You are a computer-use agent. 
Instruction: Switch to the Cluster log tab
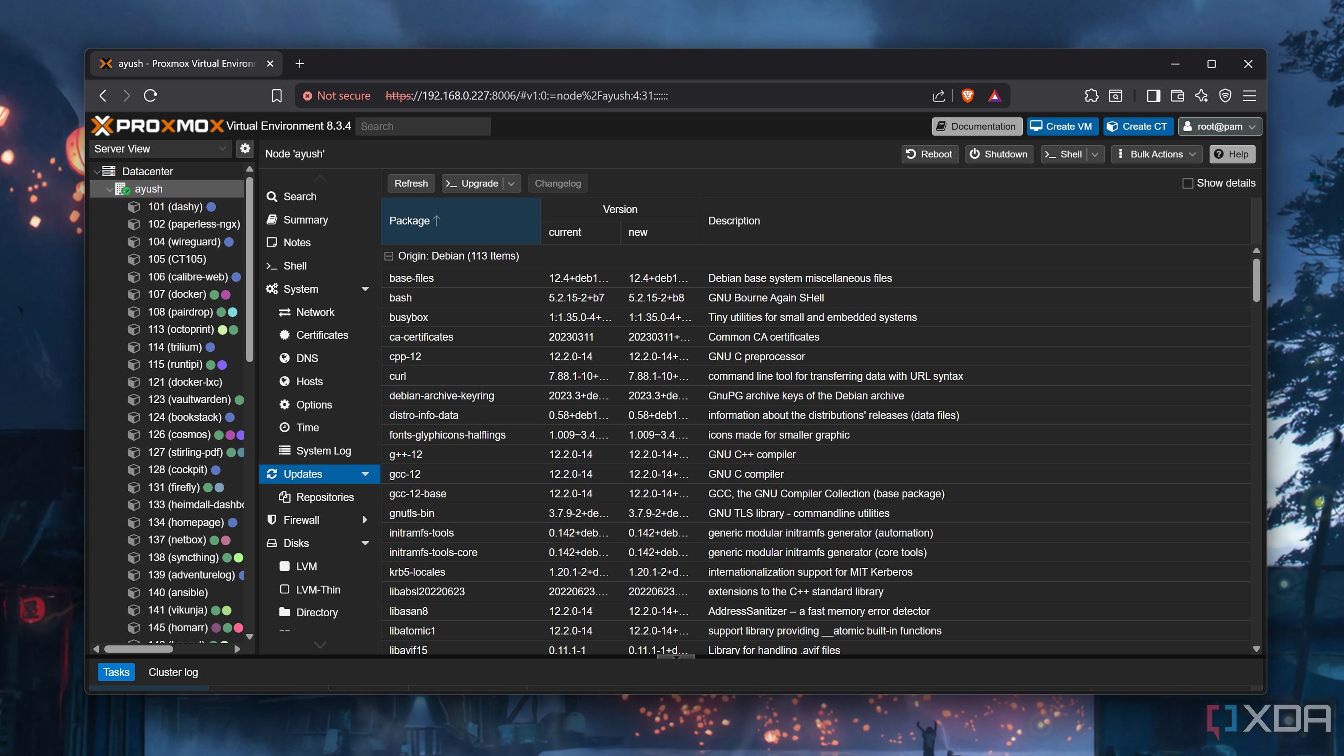(173, 672)
